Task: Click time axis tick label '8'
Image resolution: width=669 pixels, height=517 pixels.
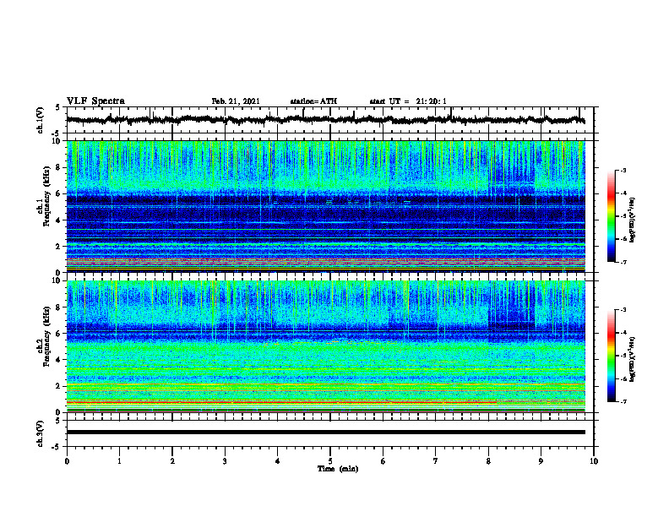Action: click(488, 461)
